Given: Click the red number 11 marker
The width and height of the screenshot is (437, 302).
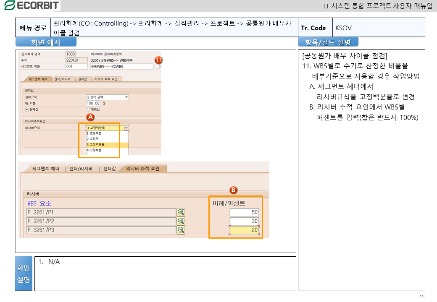Looking at the screenshot, I should (x=158, y=60).
